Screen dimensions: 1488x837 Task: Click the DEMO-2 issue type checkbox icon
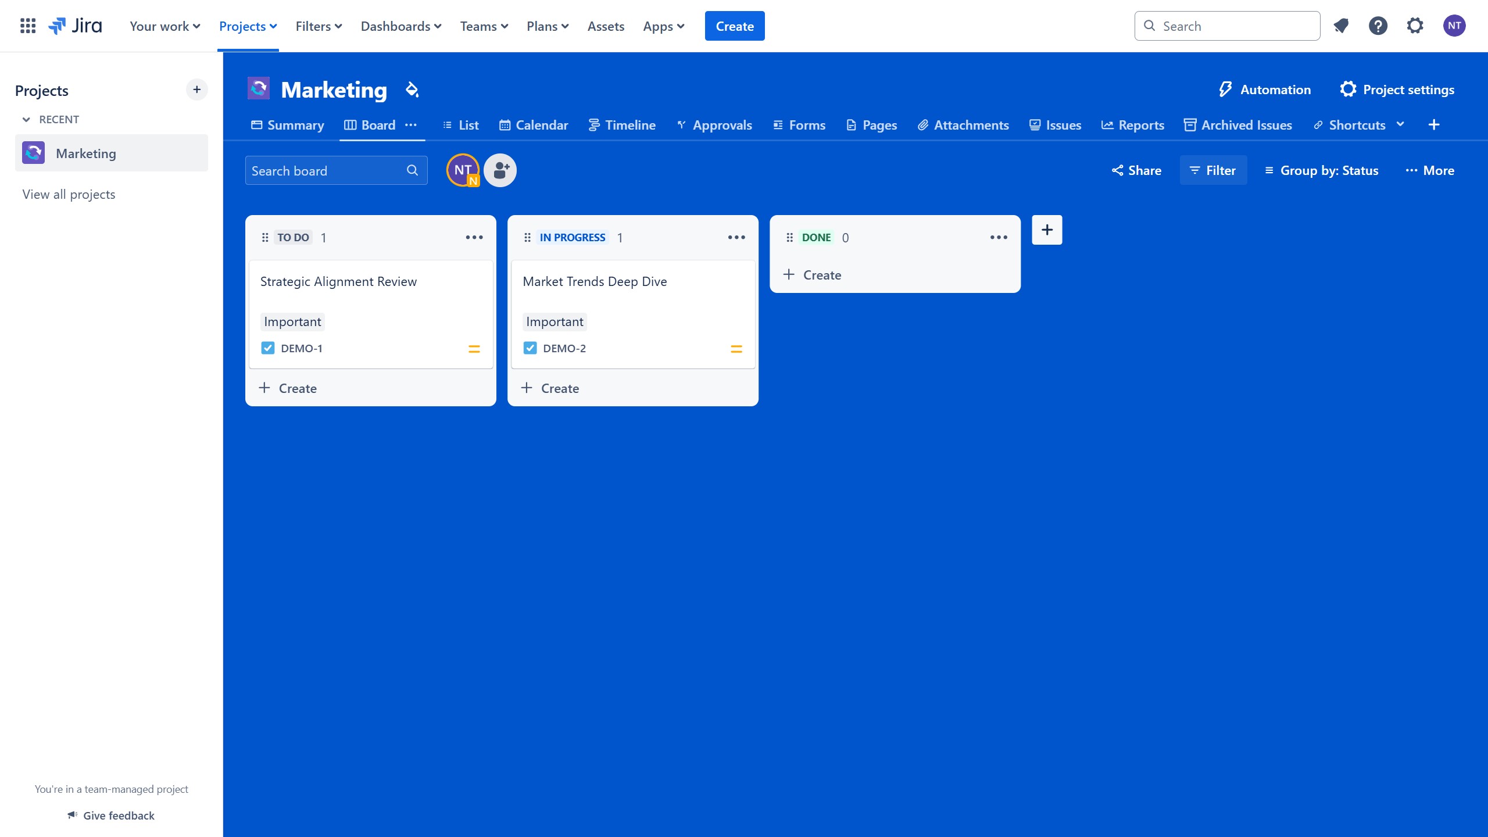click(530, 348)
